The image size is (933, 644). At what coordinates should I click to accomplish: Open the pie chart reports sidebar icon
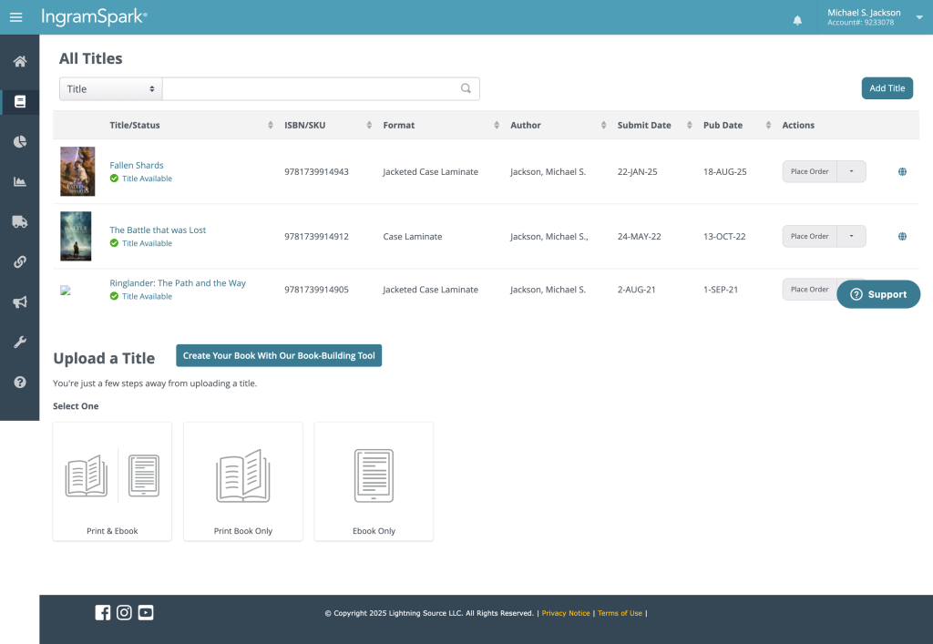[x=19, y=141]
